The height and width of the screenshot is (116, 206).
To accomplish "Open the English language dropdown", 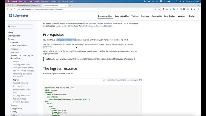I will pyautogui.click(x=193, y=16).
